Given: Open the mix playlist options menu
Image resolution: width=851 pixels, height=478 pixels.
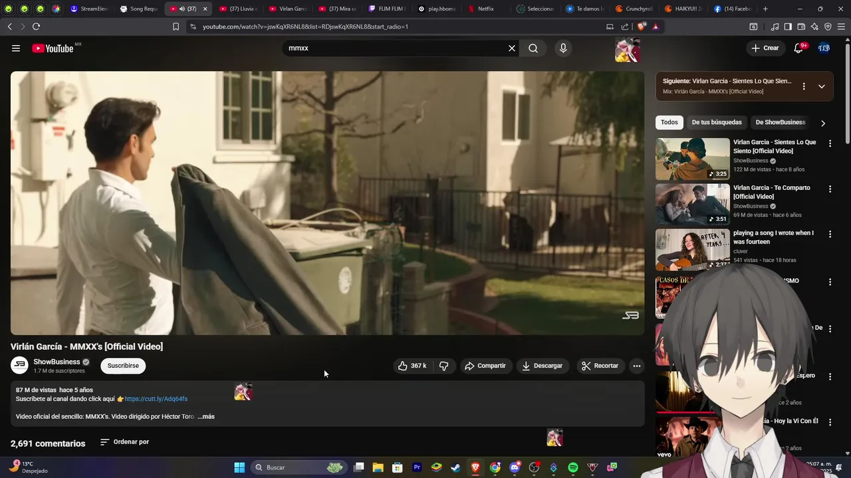Looking at the screenshot, I should point(804,86).
